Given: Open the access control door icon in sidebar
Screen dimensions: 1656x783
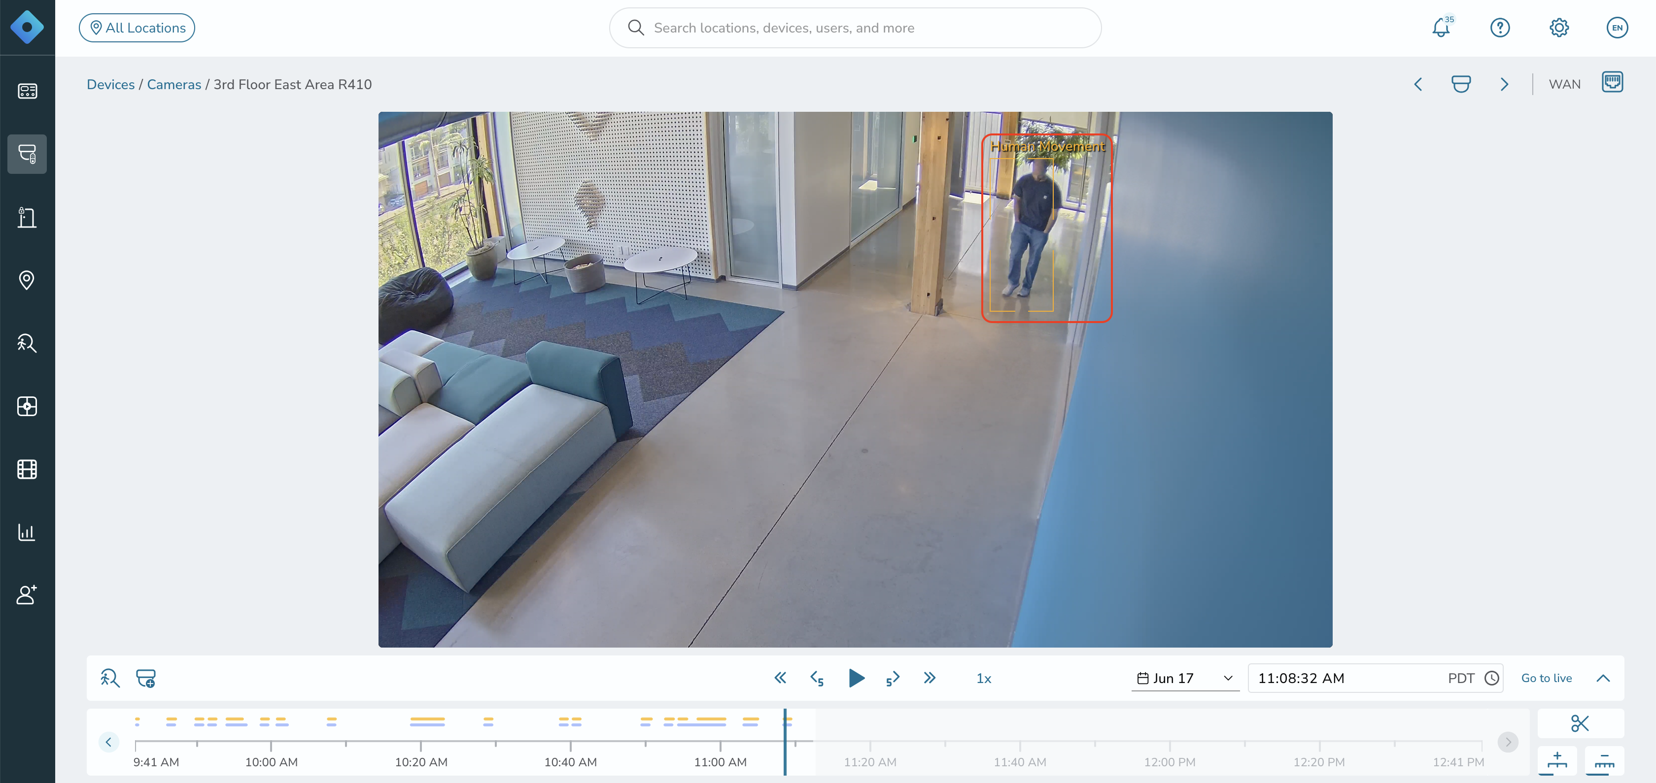Looking at the screenshot, I should point(27,217).
